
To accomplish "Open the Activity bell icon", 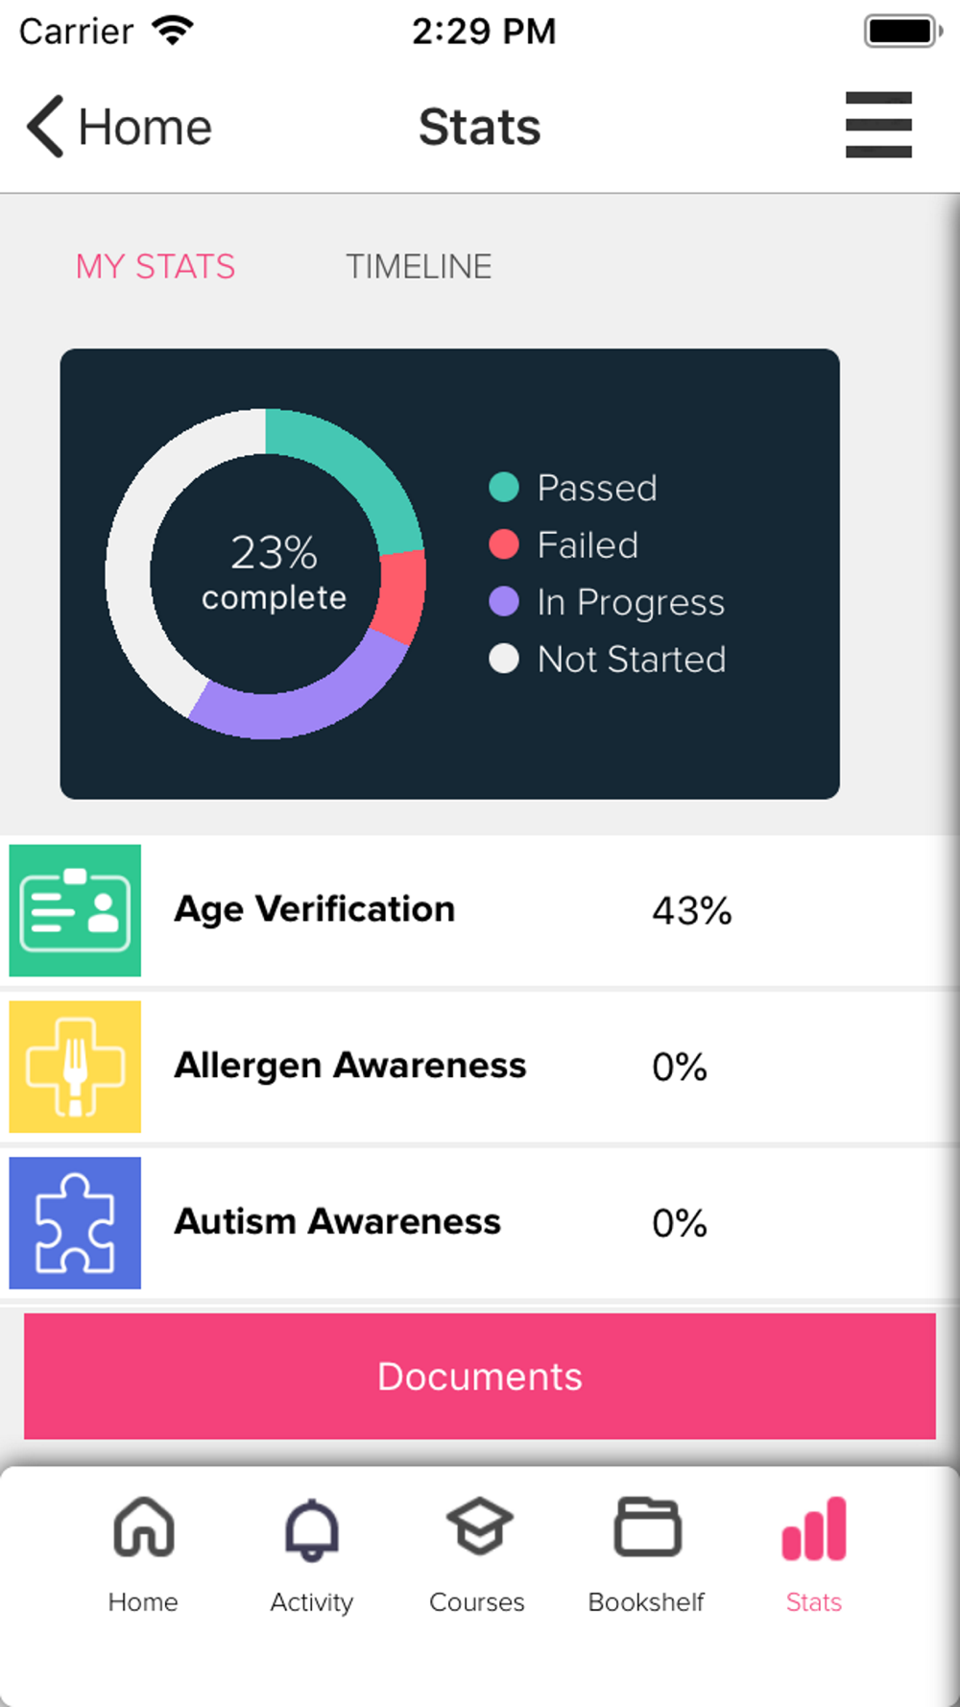I will tap(311, 1528).
